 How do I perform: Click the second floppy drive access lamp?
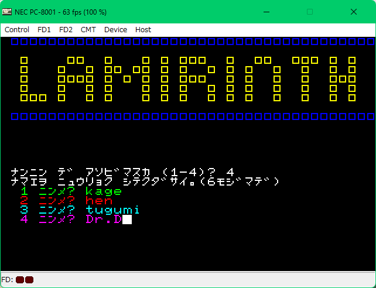pos(29,280)
